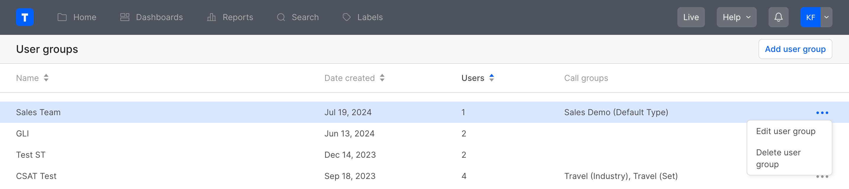Viewport: 849px width, 189px height.
Task: Toggle the Users column sort order
Action: point(491,78)
